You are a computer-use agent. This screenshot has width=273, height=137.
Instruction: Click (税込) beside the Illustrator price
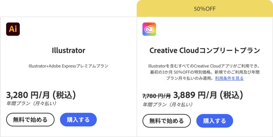click(x=64, y=95)
